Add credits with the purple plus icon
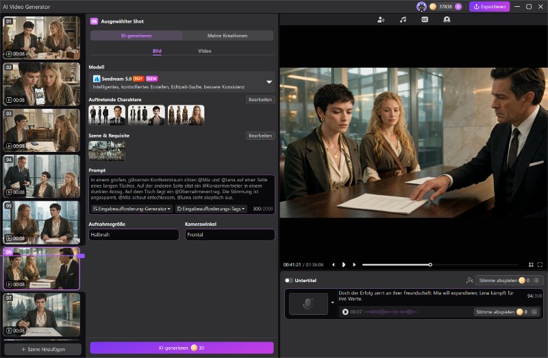The width and height of the screenshot is (548, 358). coord(458,7)
